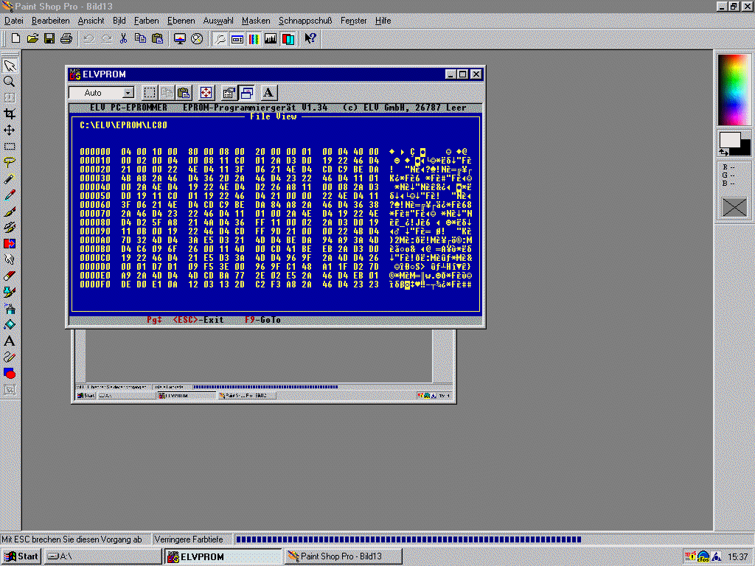Select the rectangular Selection tool
The height and width of the screenshot is (566, 755).
click(10, 147)
